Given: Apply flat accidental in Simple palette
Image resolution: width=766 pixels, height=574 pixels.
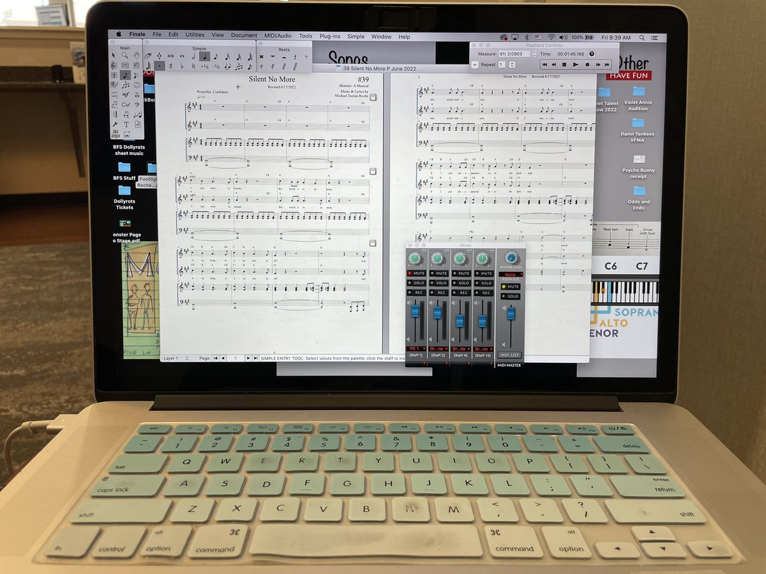Looking at the screenshot, I should pyautogui.click(x=182, y=66).
